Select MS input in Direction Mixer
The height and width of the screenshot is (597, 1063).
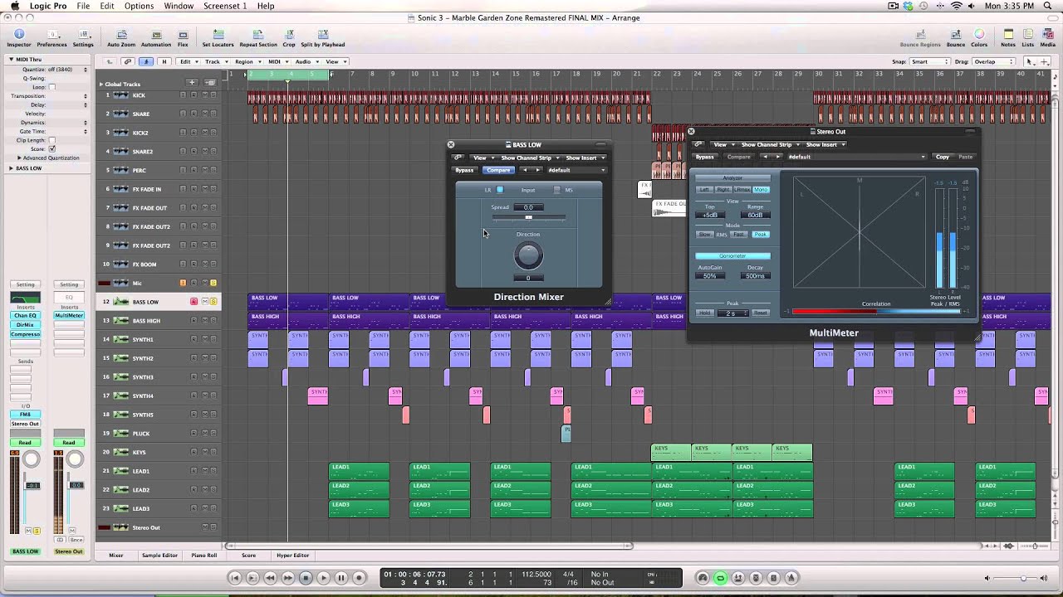coord(556,190)
